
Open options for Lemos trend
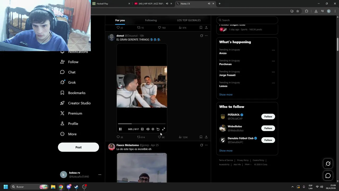[273, 83]
